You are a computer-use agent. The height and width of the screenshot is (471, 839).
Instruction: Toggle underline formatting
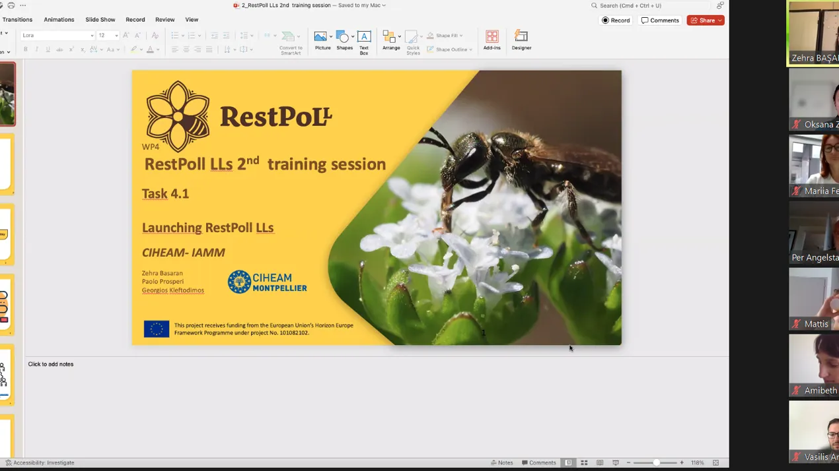pos(48,49)
